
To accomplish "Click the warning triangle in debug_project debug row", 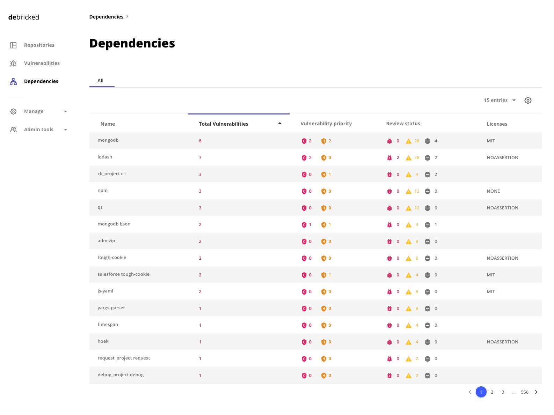I will coord(408,376).
